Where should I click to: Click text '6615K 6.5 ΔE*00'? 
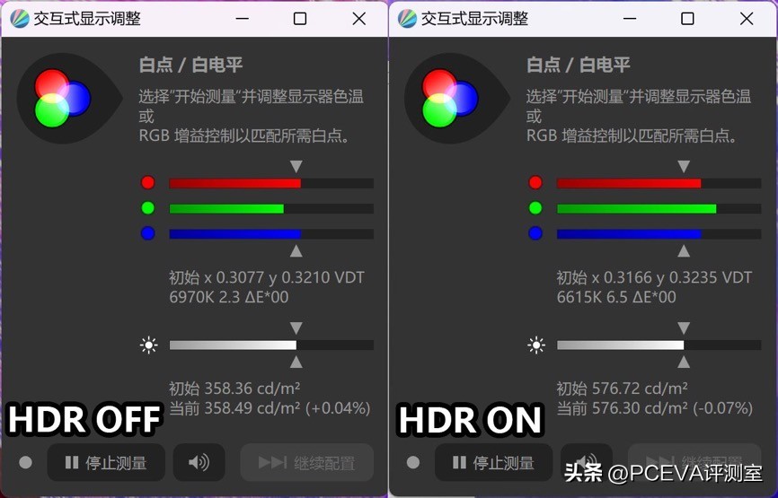(616, 297)
